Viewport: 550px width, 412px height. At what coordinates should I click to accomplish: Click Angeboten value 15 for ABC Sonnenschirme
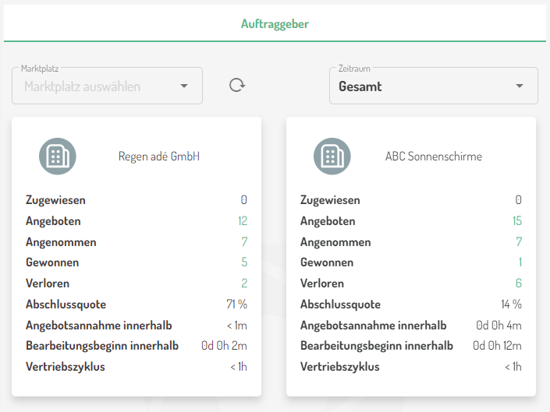pos(516,221)
